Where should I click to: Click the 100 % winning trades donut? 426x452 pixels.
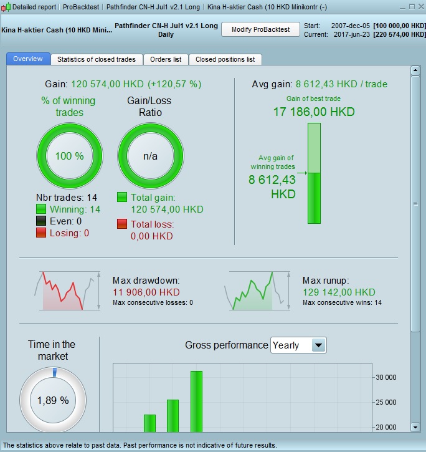point(69,156)
